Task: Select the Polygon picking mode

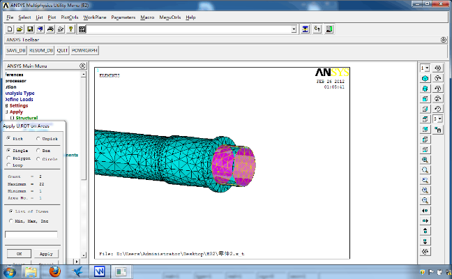Action: pos(8,158)
